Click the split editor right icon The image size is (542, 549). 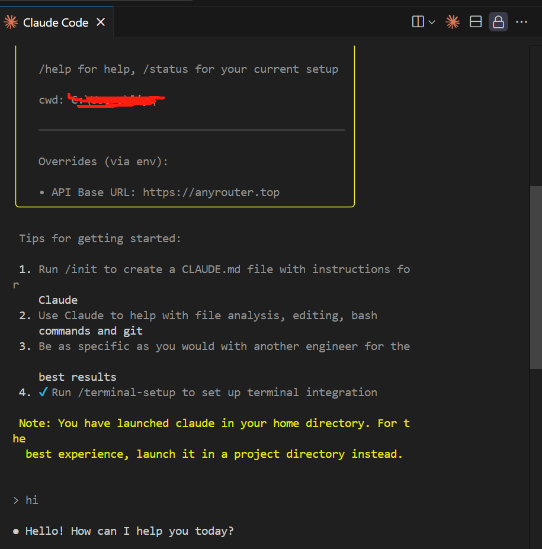(x=418, y=22)
